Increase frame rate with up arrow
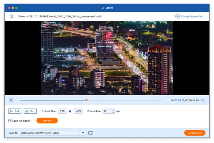214x143 pixels. click(113, 110)
